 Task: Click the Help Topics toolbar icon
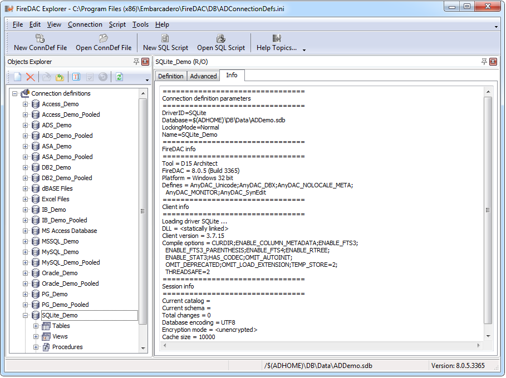point(277,38)
